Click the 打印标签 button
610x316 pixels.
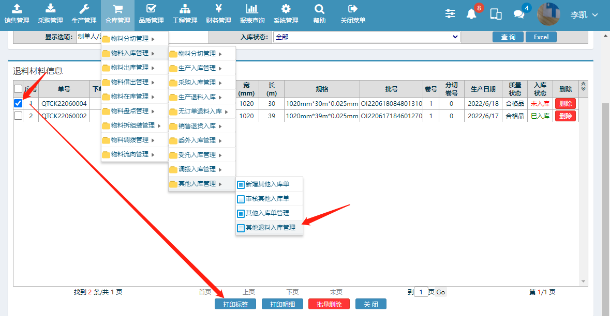tap(235, 305)
